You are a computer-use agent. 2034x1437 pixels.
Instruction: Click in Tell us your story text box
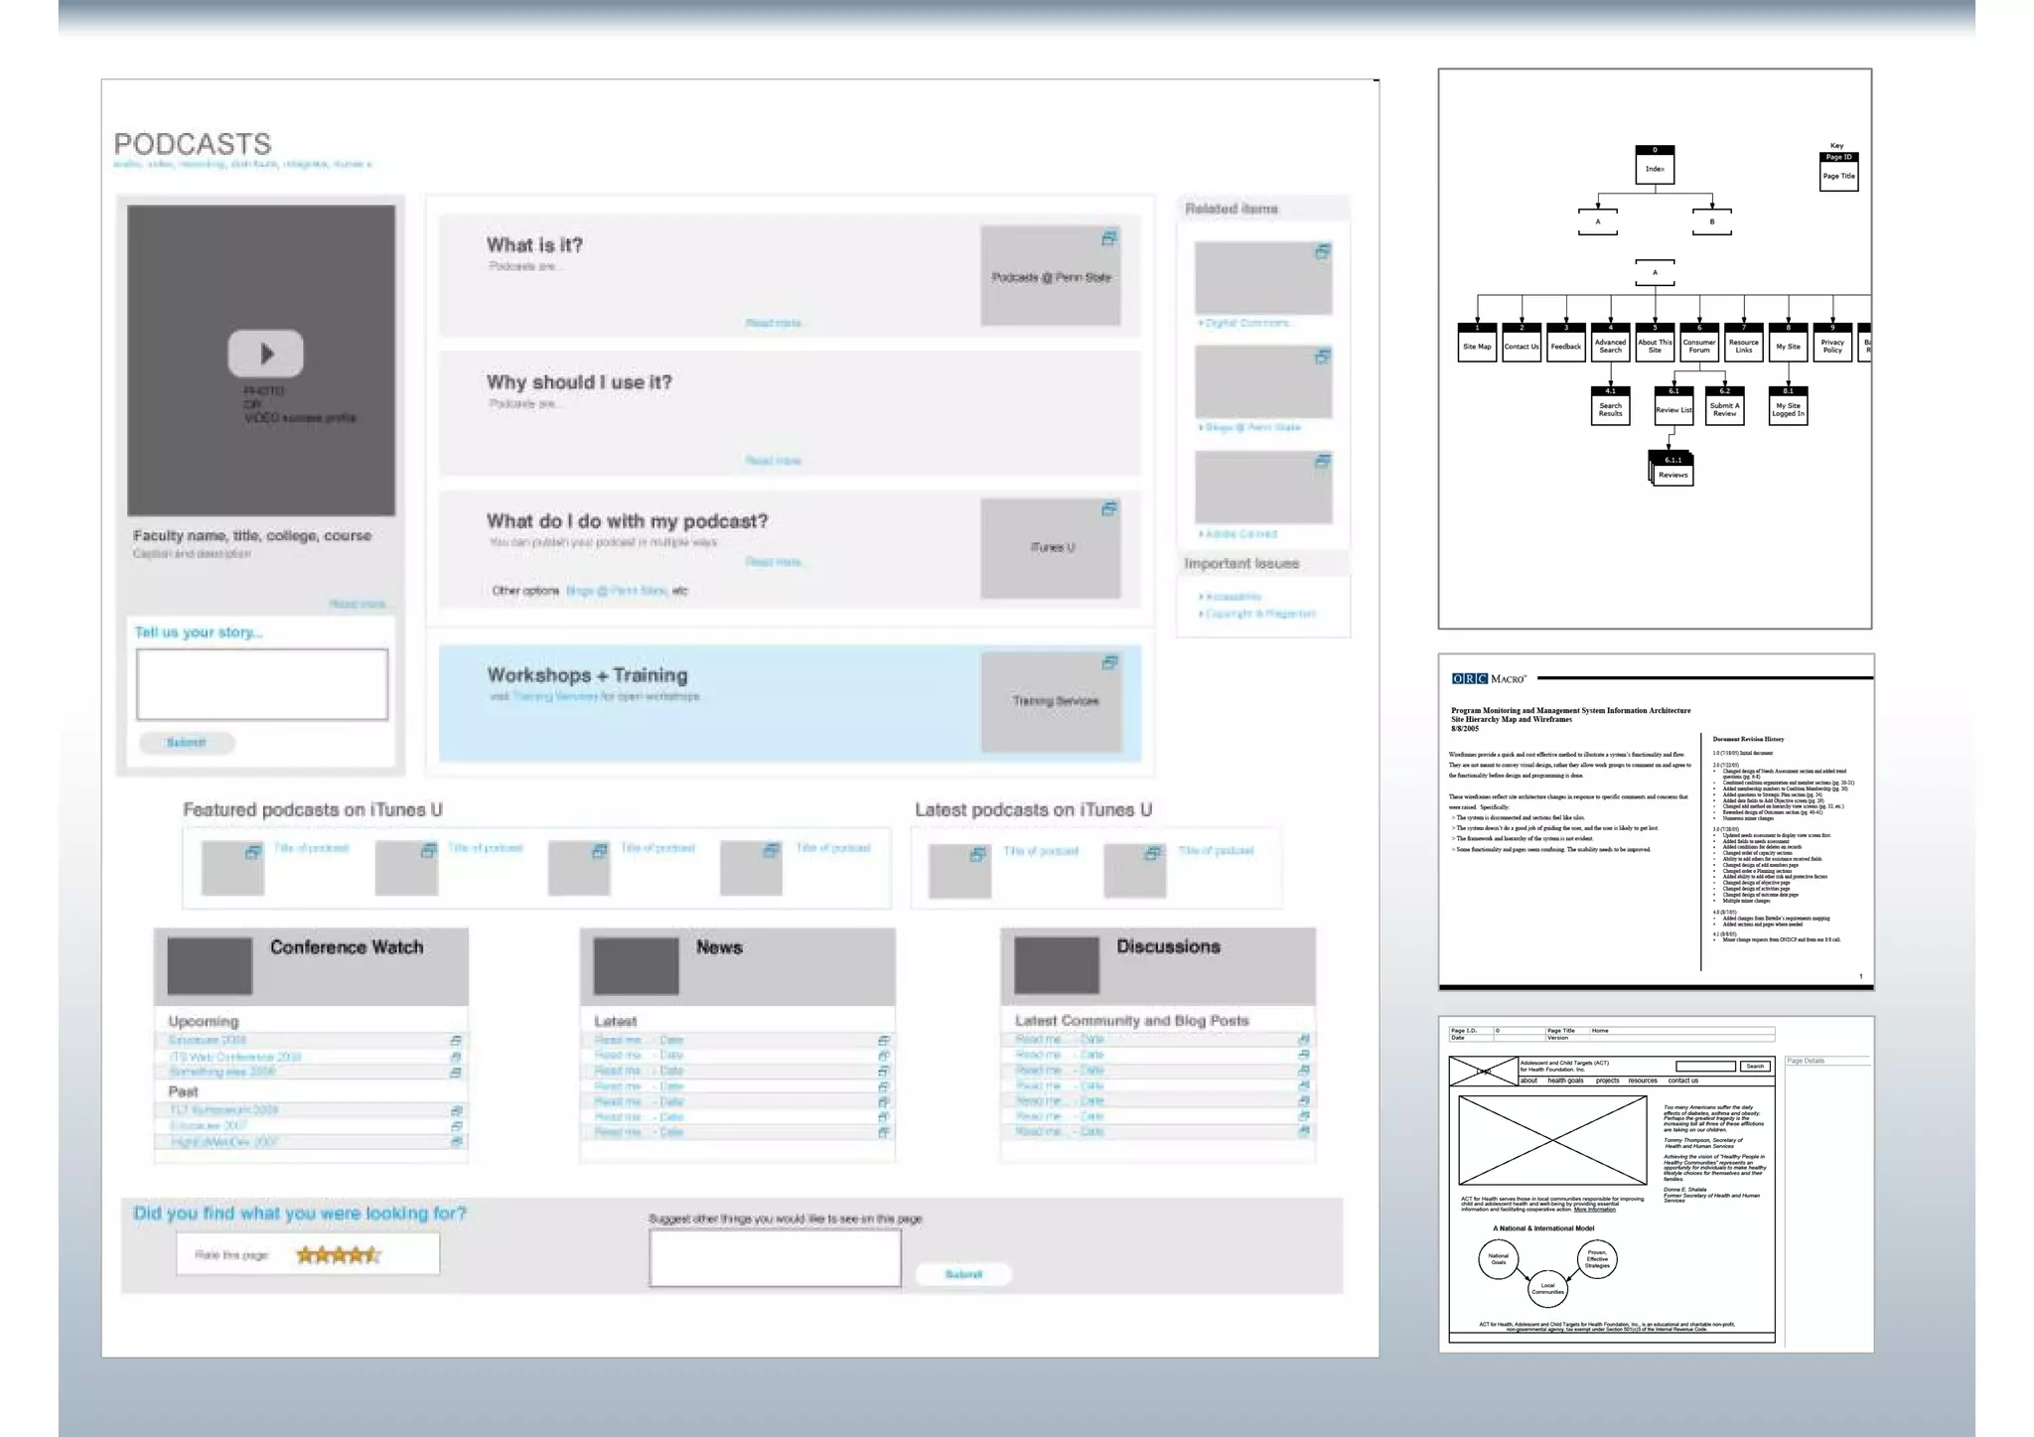pos(262,684)
